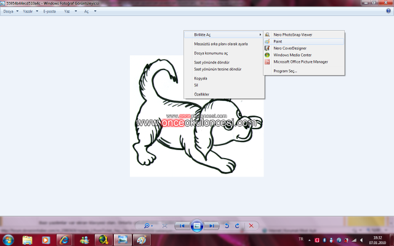Click the red delete X icon
The height and width of the screenshot is (246, 394).
point(251,226)
